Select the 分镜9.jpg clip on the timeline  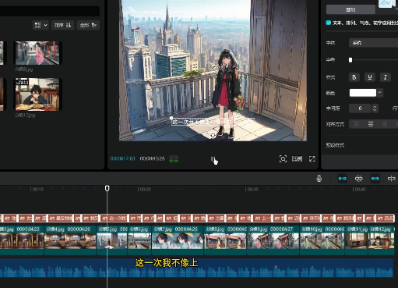pos(273,240)
